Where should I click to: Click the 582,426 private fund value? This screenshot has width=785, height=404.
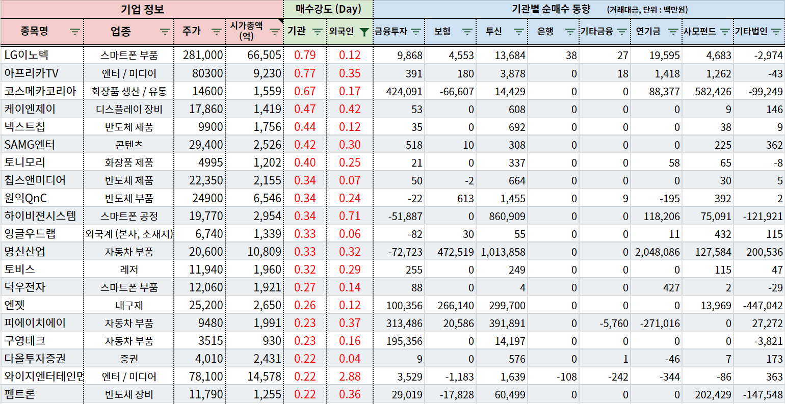coord(708,91)
